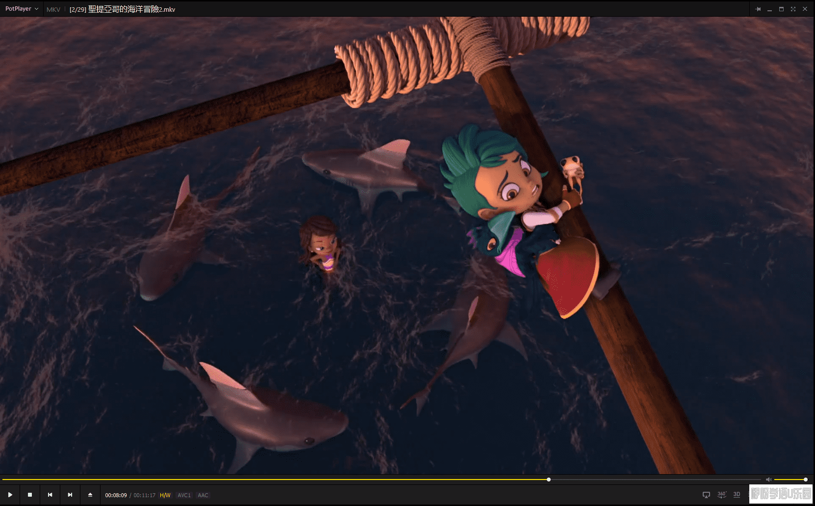815x506 pixels.
Task: Click the video display area
Action: click(407, 245)
